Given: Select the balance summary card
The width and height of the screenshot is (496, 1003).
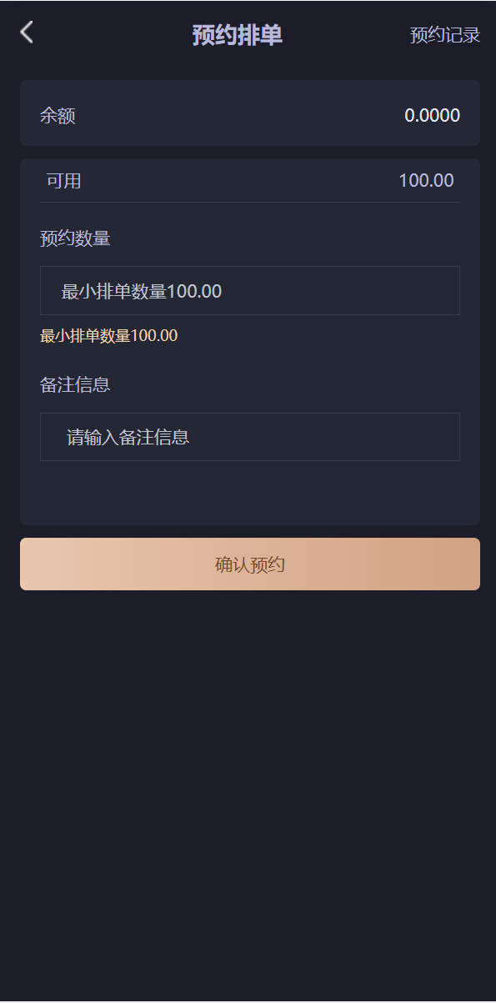Looking at the screenshot, I should (x=249, y=114).
